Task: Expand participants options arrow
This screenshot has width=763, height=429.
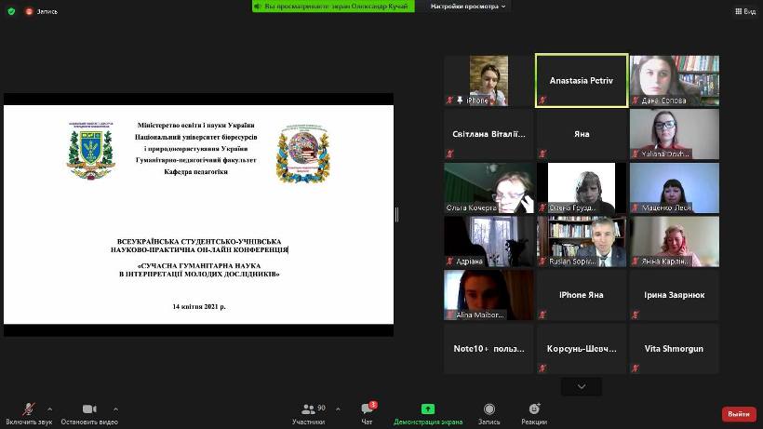Action: click(x=338, y=409)
